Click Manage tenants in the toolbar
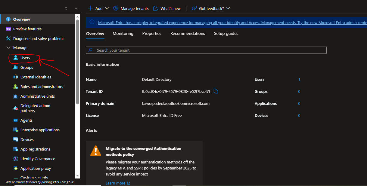The height and width of the screenshot is (186, 367). [x=131, y=8]
